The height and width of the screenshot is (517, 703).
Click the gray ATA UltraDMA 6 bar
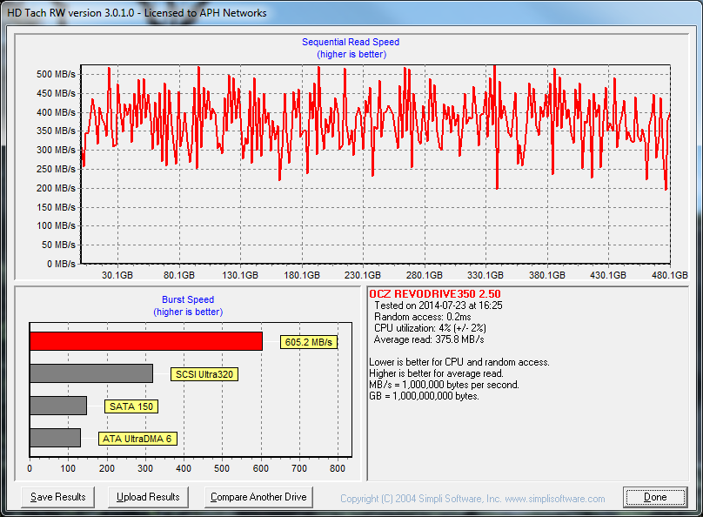click(x=55, y=438)
